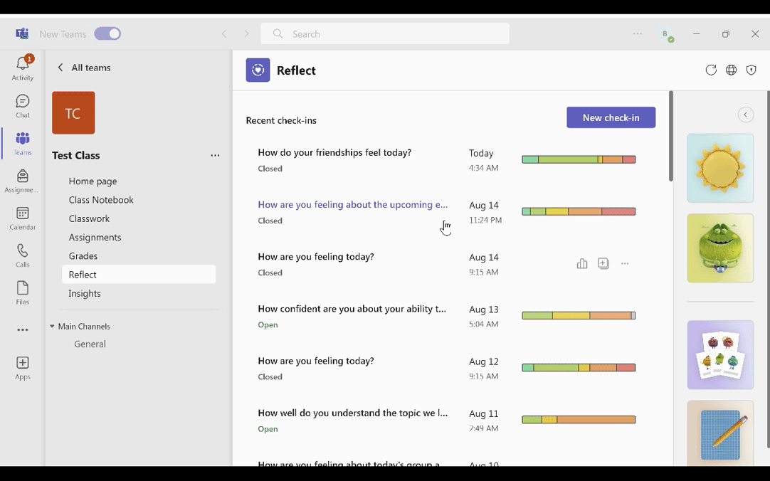Click the New check-in button
The height and width of the screenshot is (481, 770).
(611, 117)
